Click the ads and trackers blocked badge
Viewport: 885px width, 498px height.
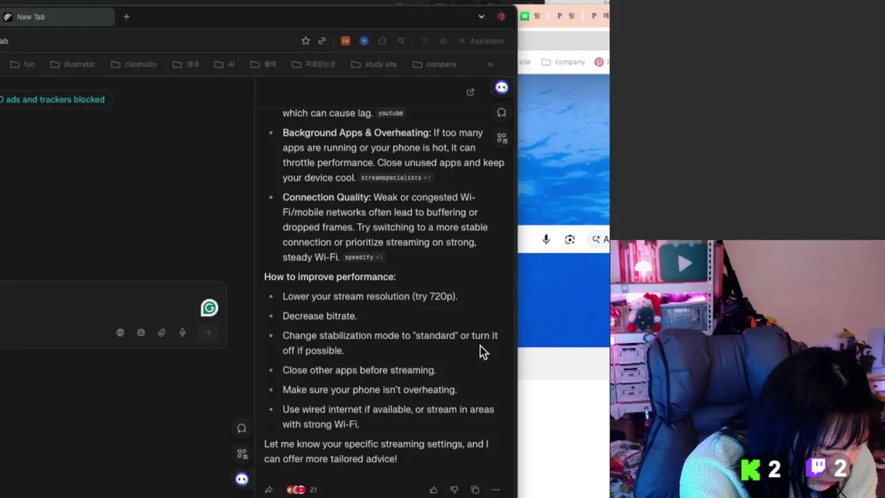(53, 100)
